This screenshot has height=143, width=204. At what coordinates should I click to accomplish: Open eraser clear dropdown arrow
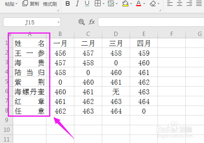tap(158, 3)
